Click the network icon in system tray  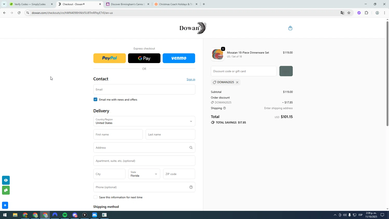point(355,215)
